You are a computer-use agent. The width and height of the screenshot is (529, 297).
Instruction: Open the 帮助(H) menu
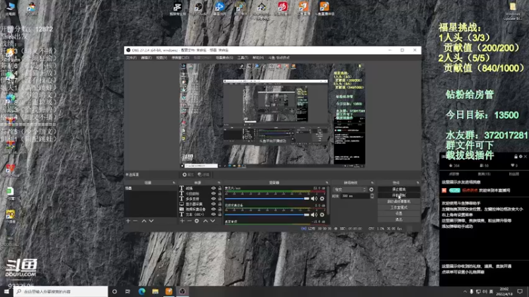click(x=258, y=57)
